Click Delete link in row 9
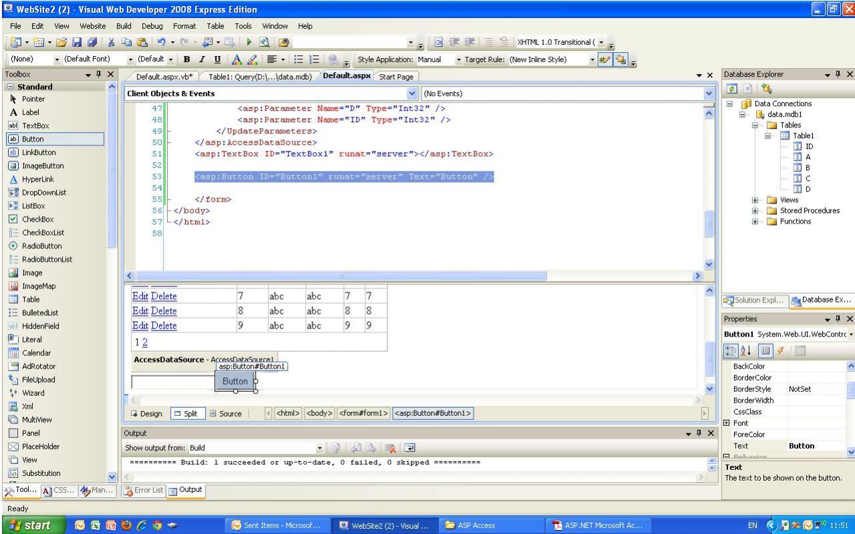This screenshot has width=855, height=534. click(164, 326)
